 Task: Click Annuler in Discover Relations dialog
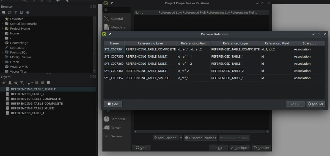316,104
